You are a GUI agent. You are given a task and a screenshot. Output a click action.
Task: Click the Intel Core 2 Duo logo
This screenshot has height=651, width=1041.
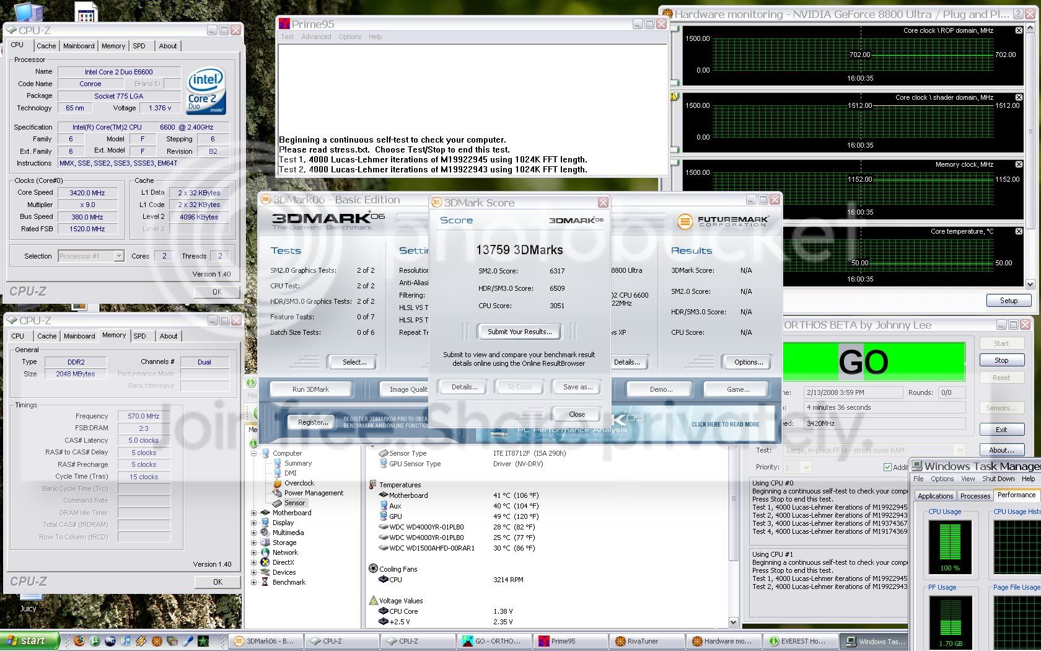tap(206, 92)
